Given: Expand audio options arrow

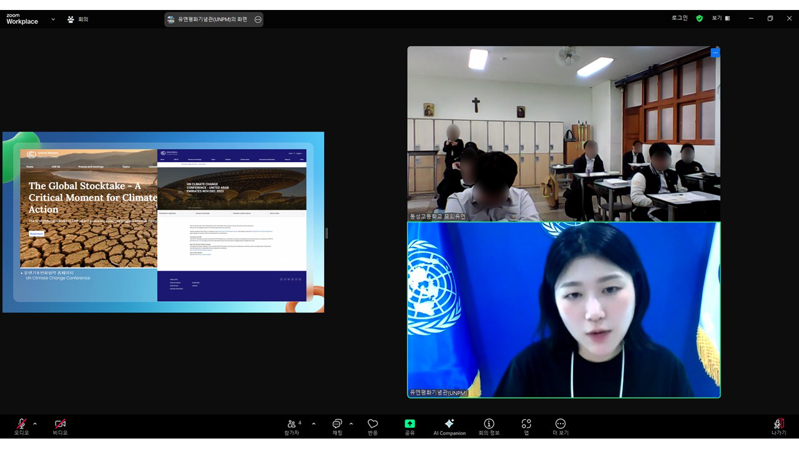Looking at the screenshot, I should 35,423.
